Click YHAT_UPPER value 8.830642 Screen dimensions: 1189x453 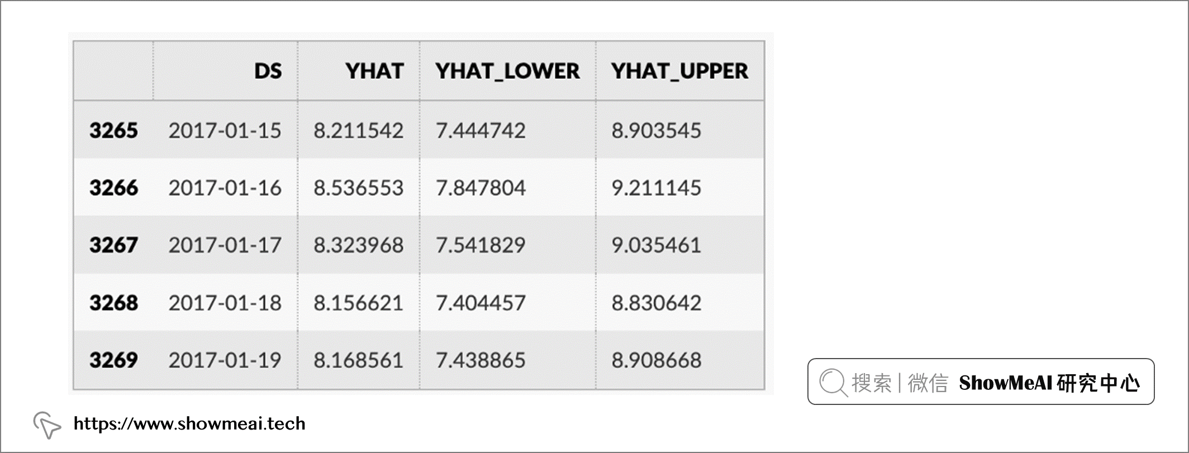[656, 303]
